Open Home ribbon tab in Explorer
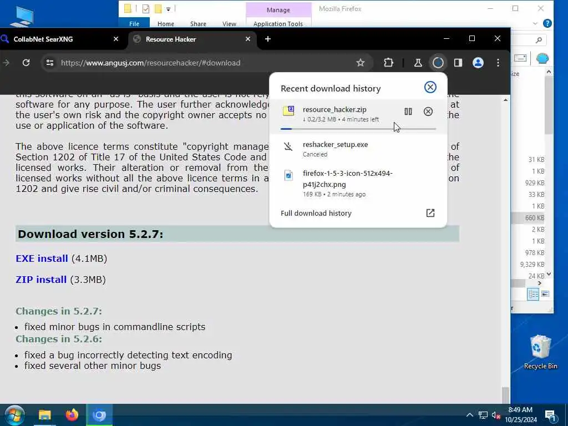The image size is (568, 426). click(165, 23)
